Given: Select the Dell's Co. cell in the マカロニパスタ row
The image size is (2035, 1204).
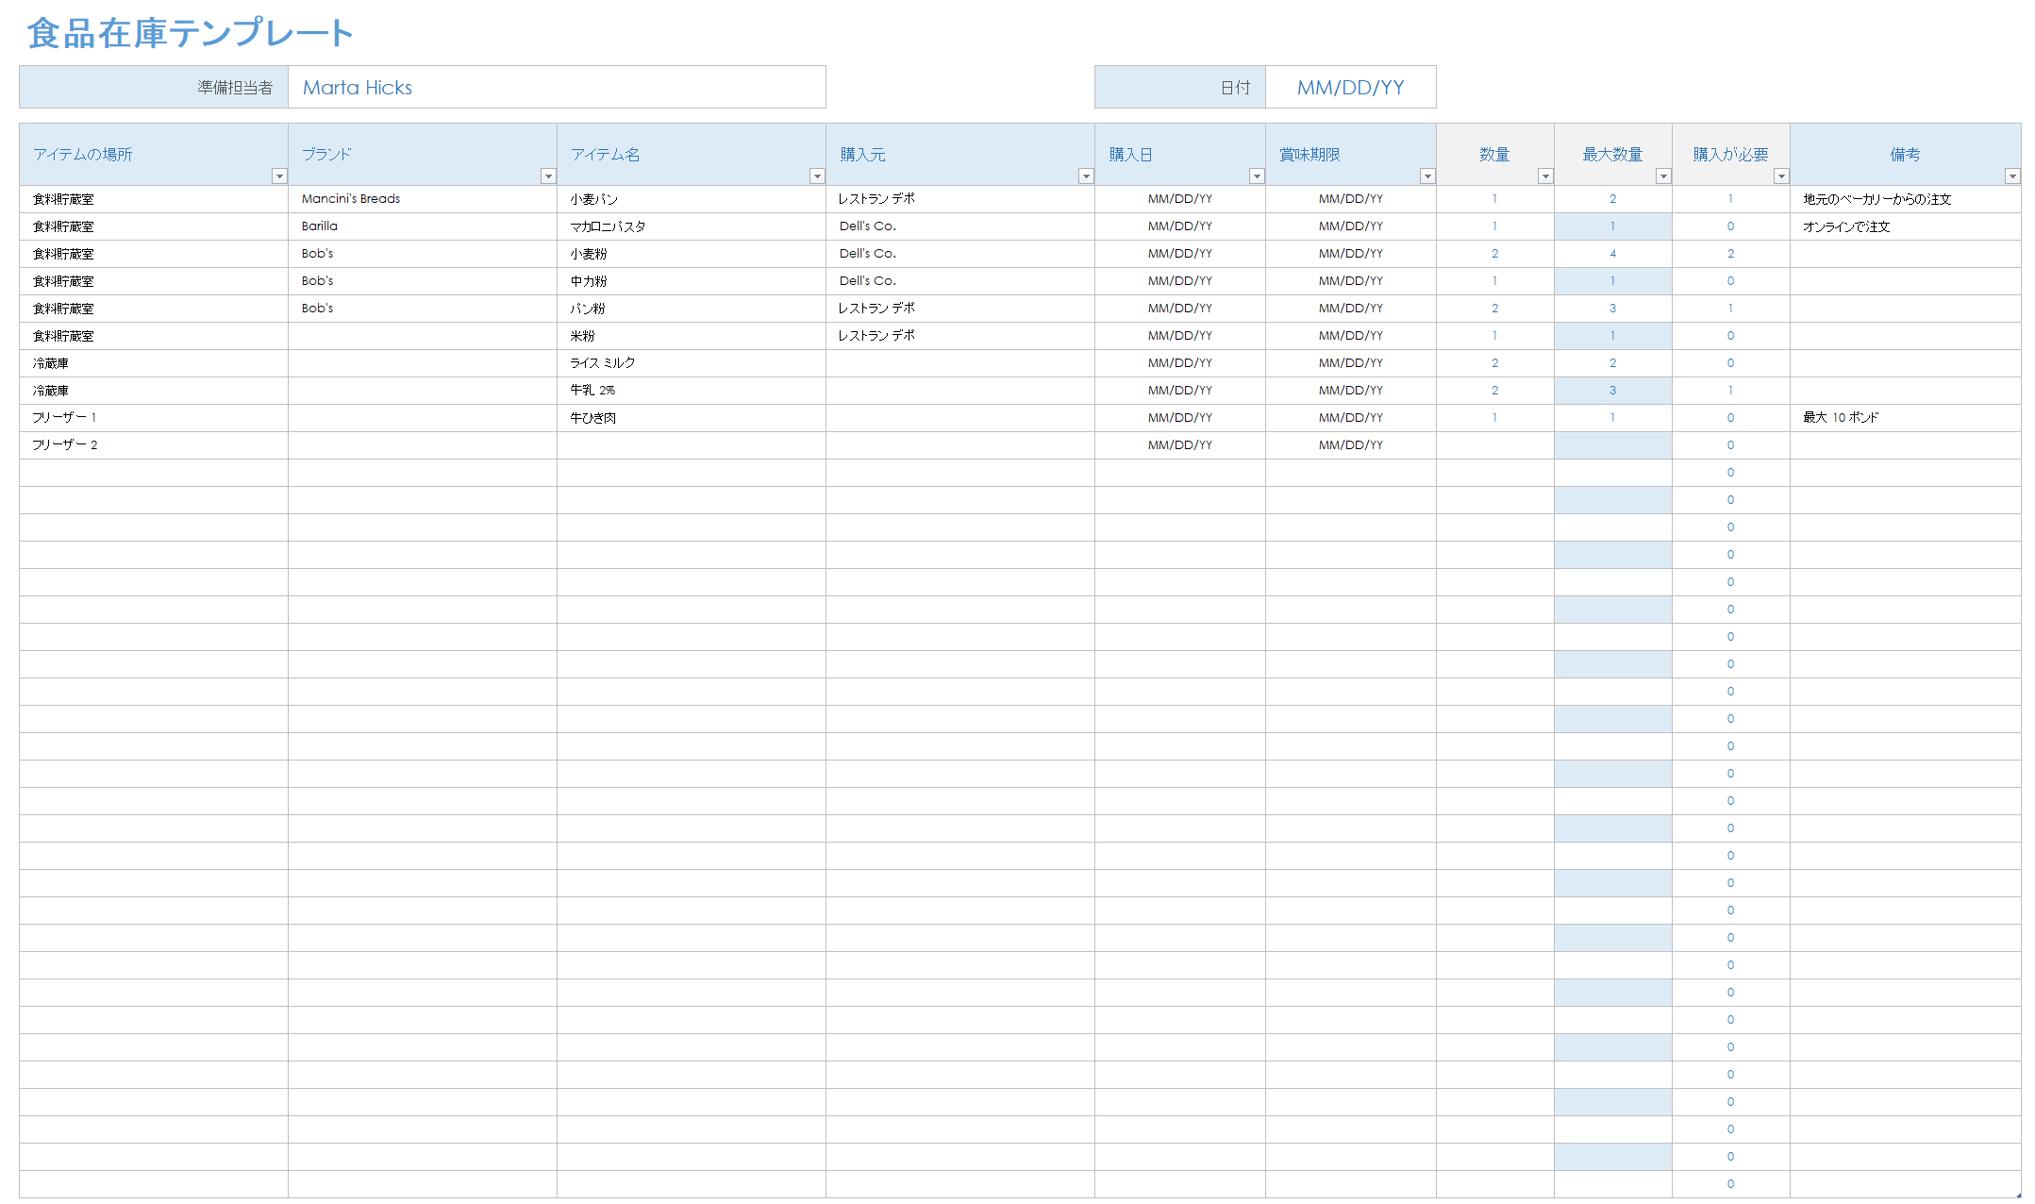Looking at the screenshot, I should tap(960, 226).
